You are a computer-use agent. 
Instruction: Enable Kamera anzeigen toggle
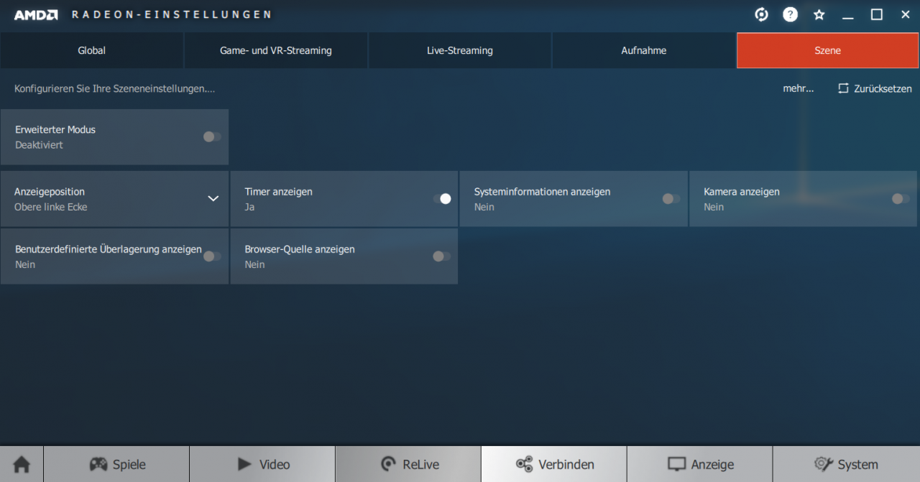pos(901,199)
